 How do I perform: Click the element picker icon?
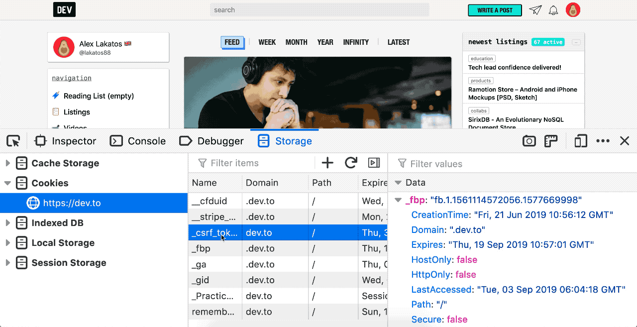coord(13,141)
